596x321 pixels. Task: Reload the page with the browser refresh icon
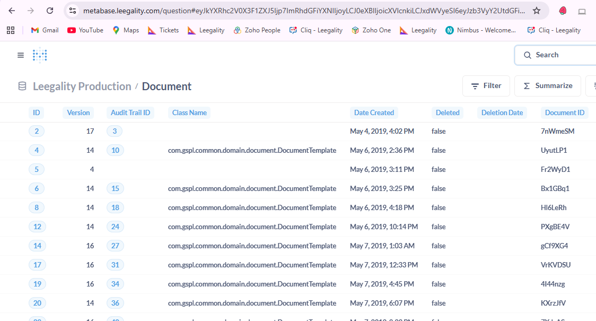(50, 11)
